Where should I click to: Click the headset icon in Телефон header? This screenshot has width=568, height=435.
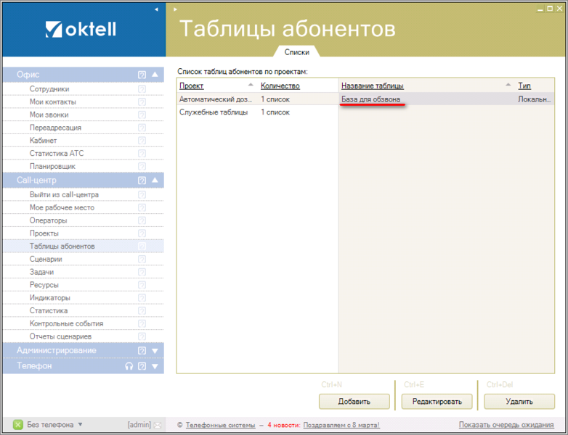129,366
